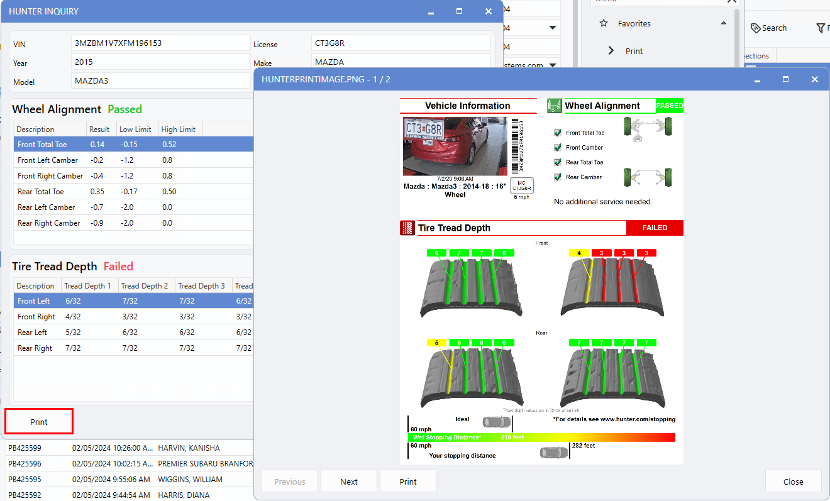This screenshot has height=501, width=830.
Task: Click the License field showing CT3G8R
Action: pos(401,43)
